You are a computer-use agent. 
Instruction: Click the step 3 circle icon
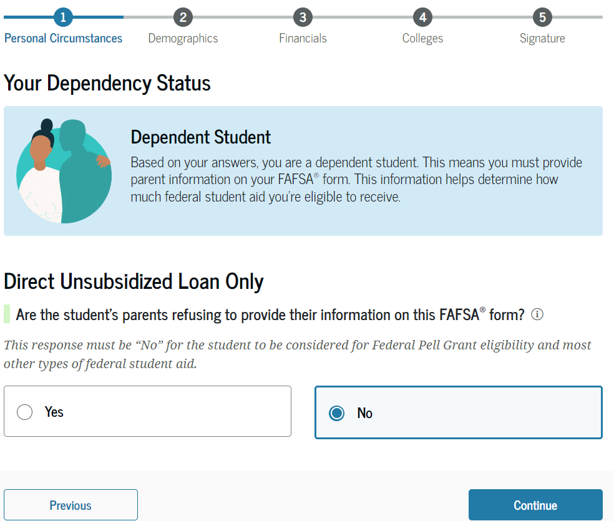[303, 17]
